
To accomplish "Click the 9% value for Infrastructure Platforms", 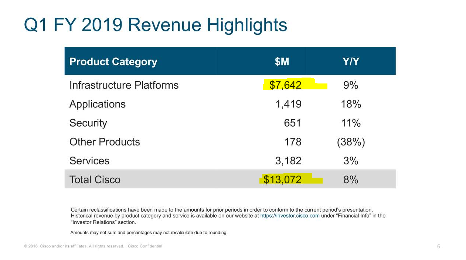I will (x=351, y=85).
